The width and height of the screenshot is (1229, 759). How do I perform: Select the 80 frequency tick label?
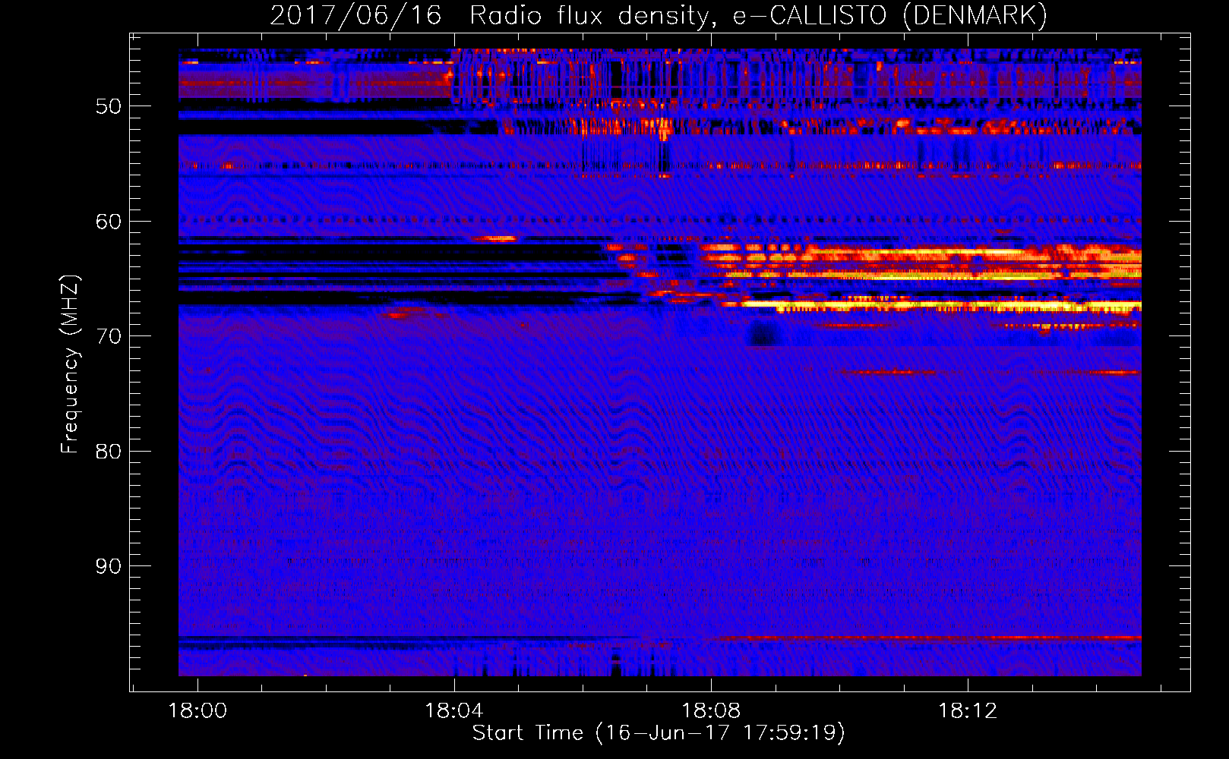109,452
